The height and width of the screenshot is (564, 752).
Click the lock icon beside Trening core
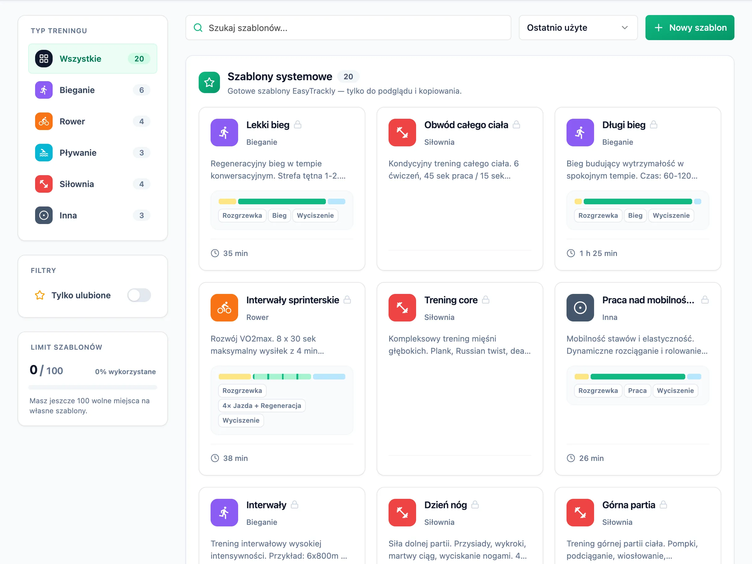(486, 300)
